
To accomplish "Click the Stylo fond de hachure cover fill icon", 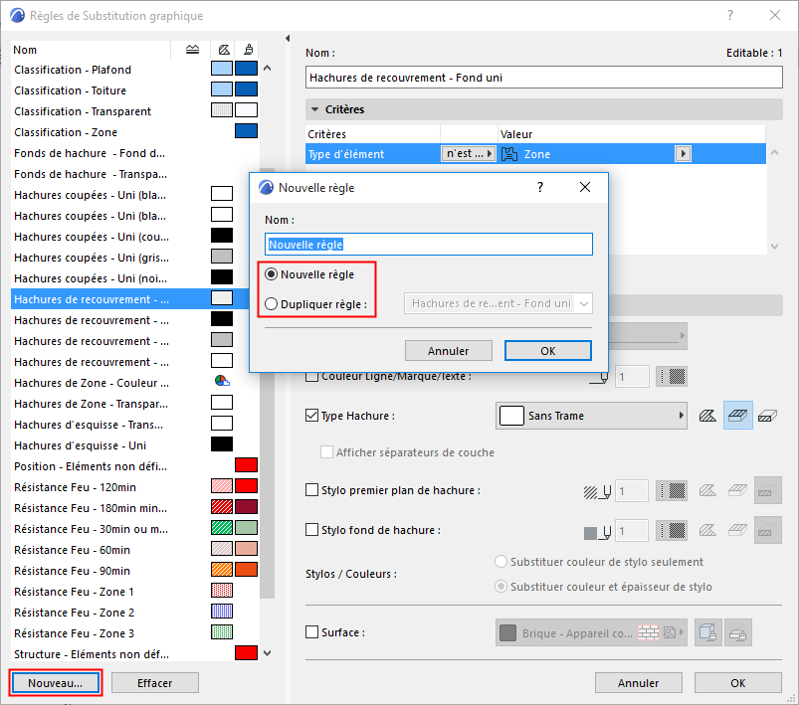I will [x=737, y=530].
